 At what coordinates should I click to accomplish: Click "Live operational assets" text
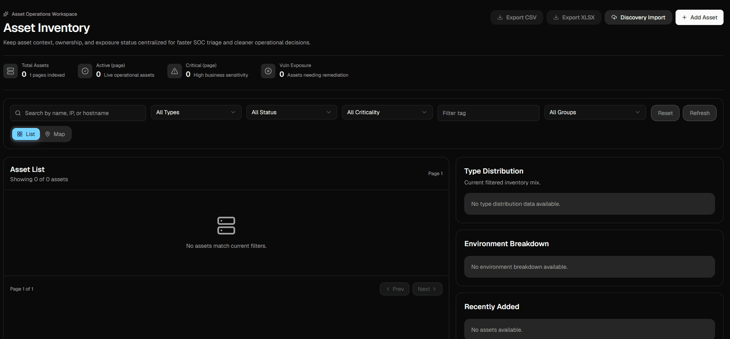pyautogui.click(x=129, y=75)
